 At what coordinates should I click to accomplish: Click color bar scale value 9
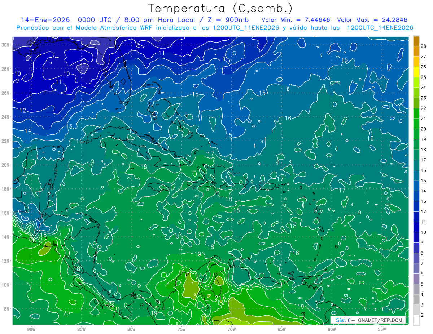pos(422,243)
